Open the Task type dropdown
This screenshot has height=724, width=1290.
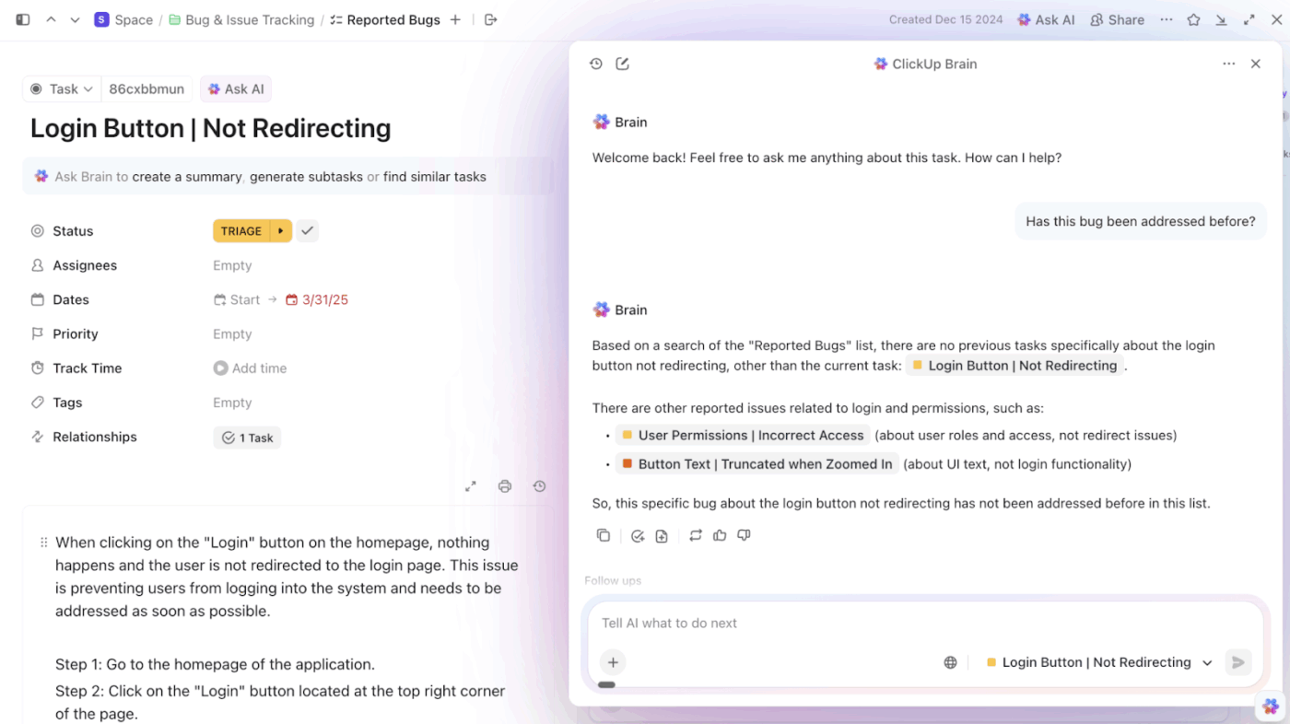(x=61, y=88)
